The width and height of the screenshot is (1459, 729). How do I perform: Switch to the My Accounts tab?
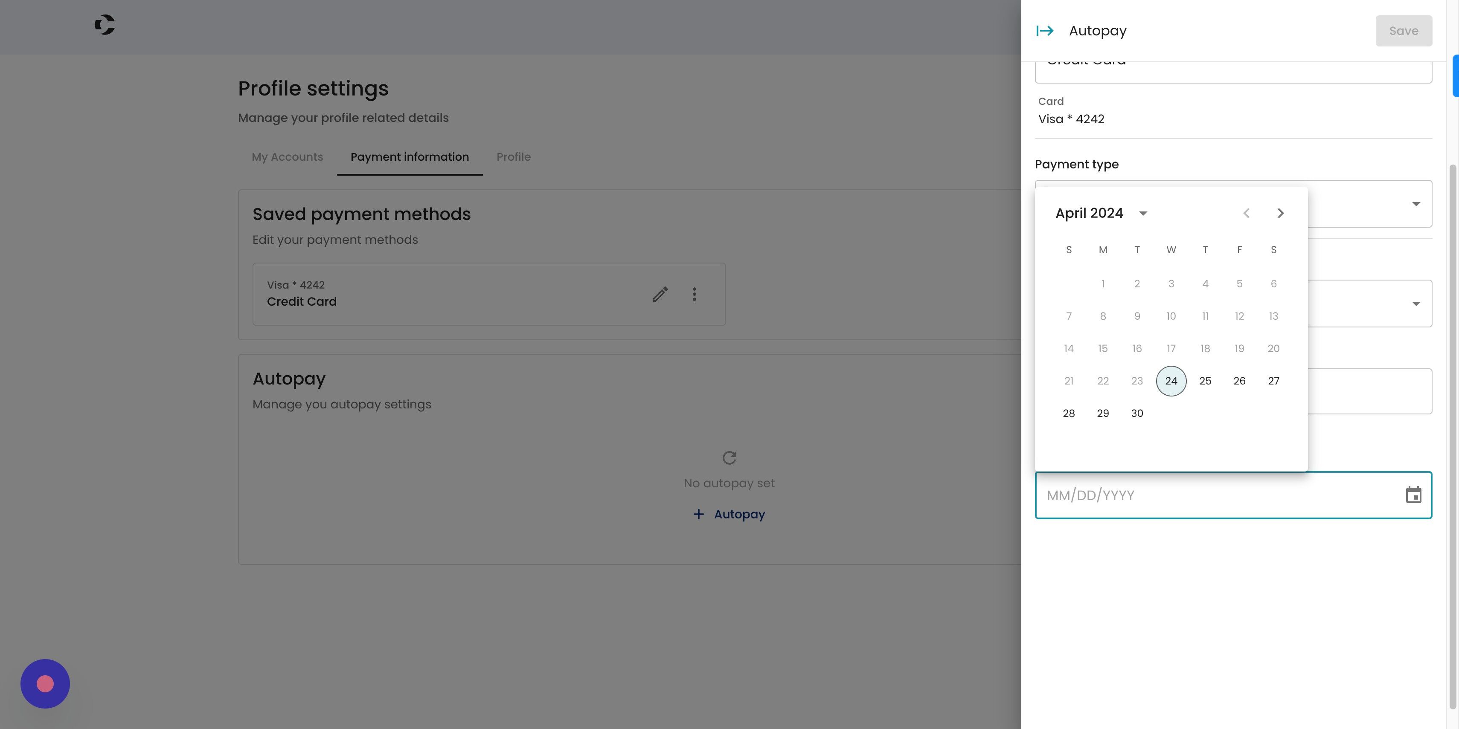tap(287, 157)
